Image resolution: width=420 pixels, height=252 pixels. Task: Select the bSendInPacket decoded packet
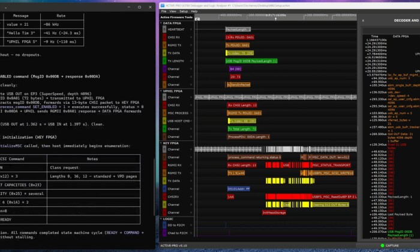[238, 85]
